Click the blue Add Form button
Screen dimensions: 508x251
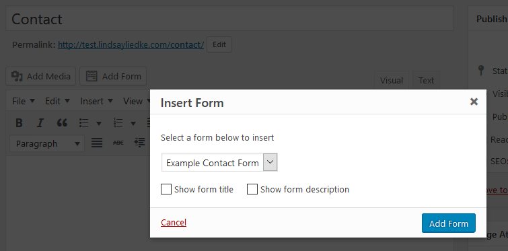coord(449,223)
